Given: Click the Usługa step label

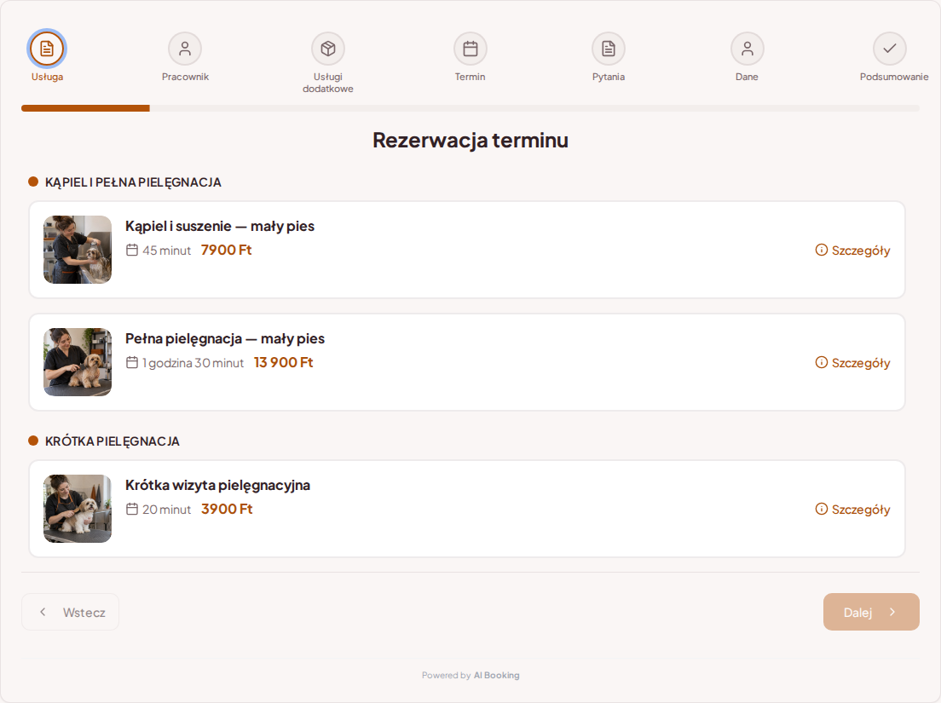Looking at the screenshot, I should click(x=48, y=77).
